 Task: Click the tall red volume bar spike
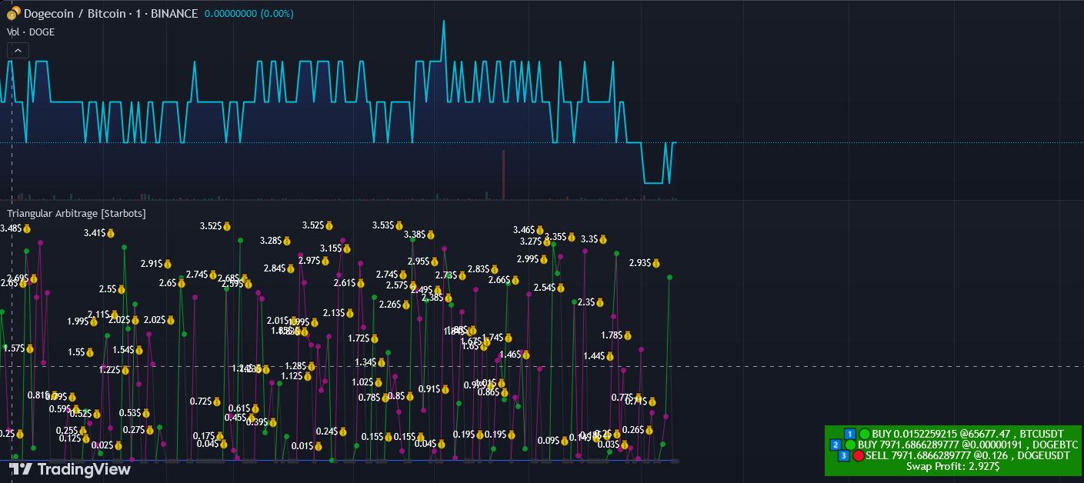503,175
